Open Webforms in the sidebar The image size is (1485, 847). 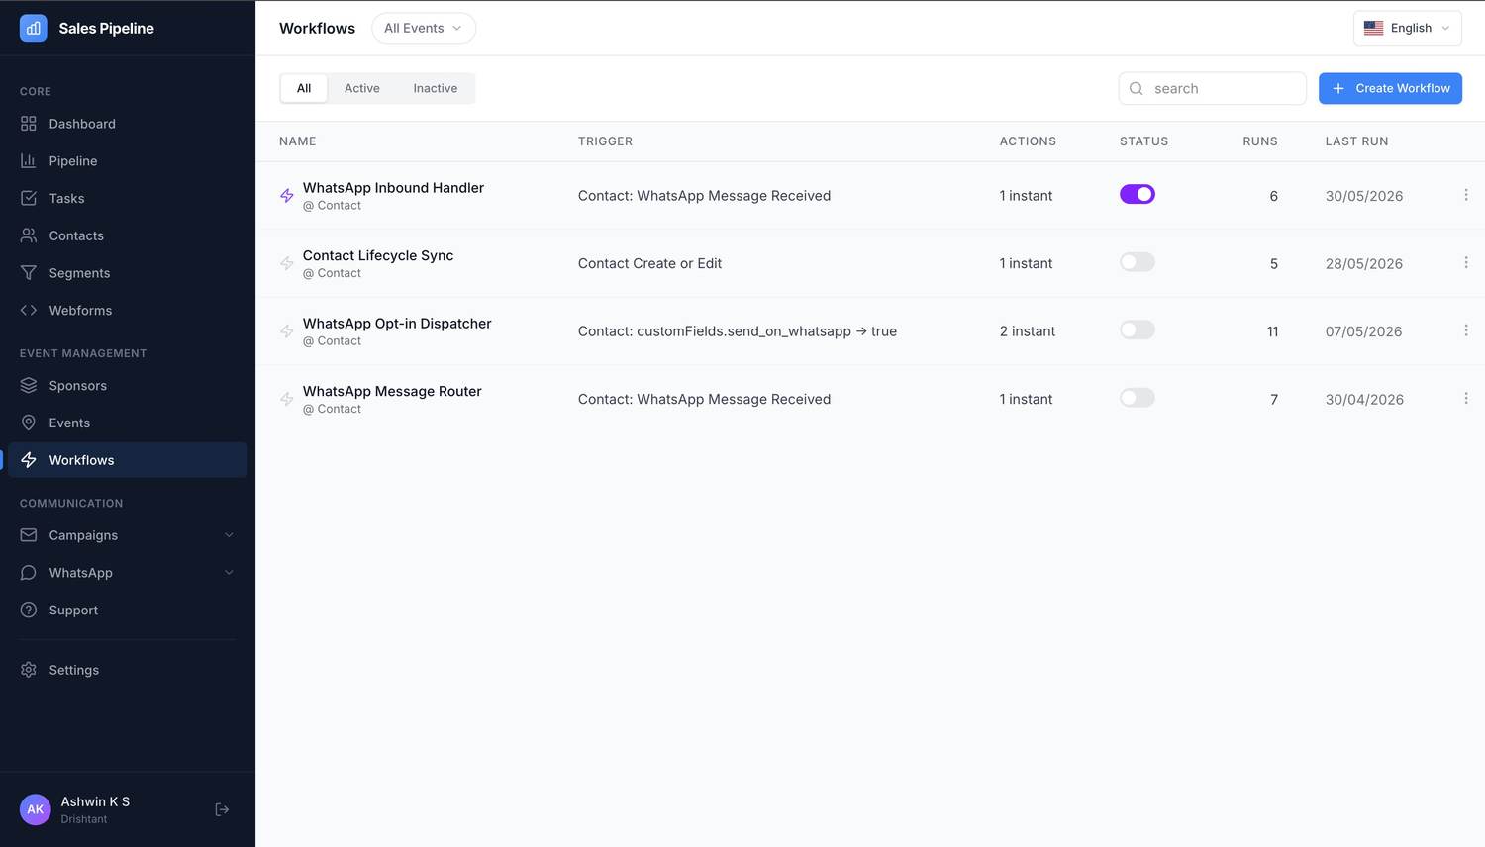128,311
